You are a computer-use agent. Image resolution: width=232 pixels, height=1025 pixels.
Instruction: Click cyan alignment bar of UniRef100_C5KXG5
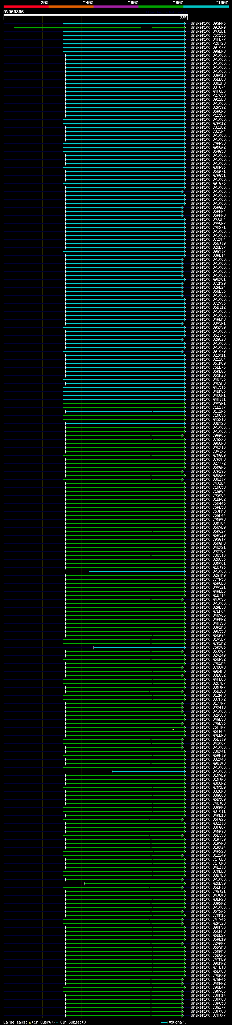tap(140, 647)
